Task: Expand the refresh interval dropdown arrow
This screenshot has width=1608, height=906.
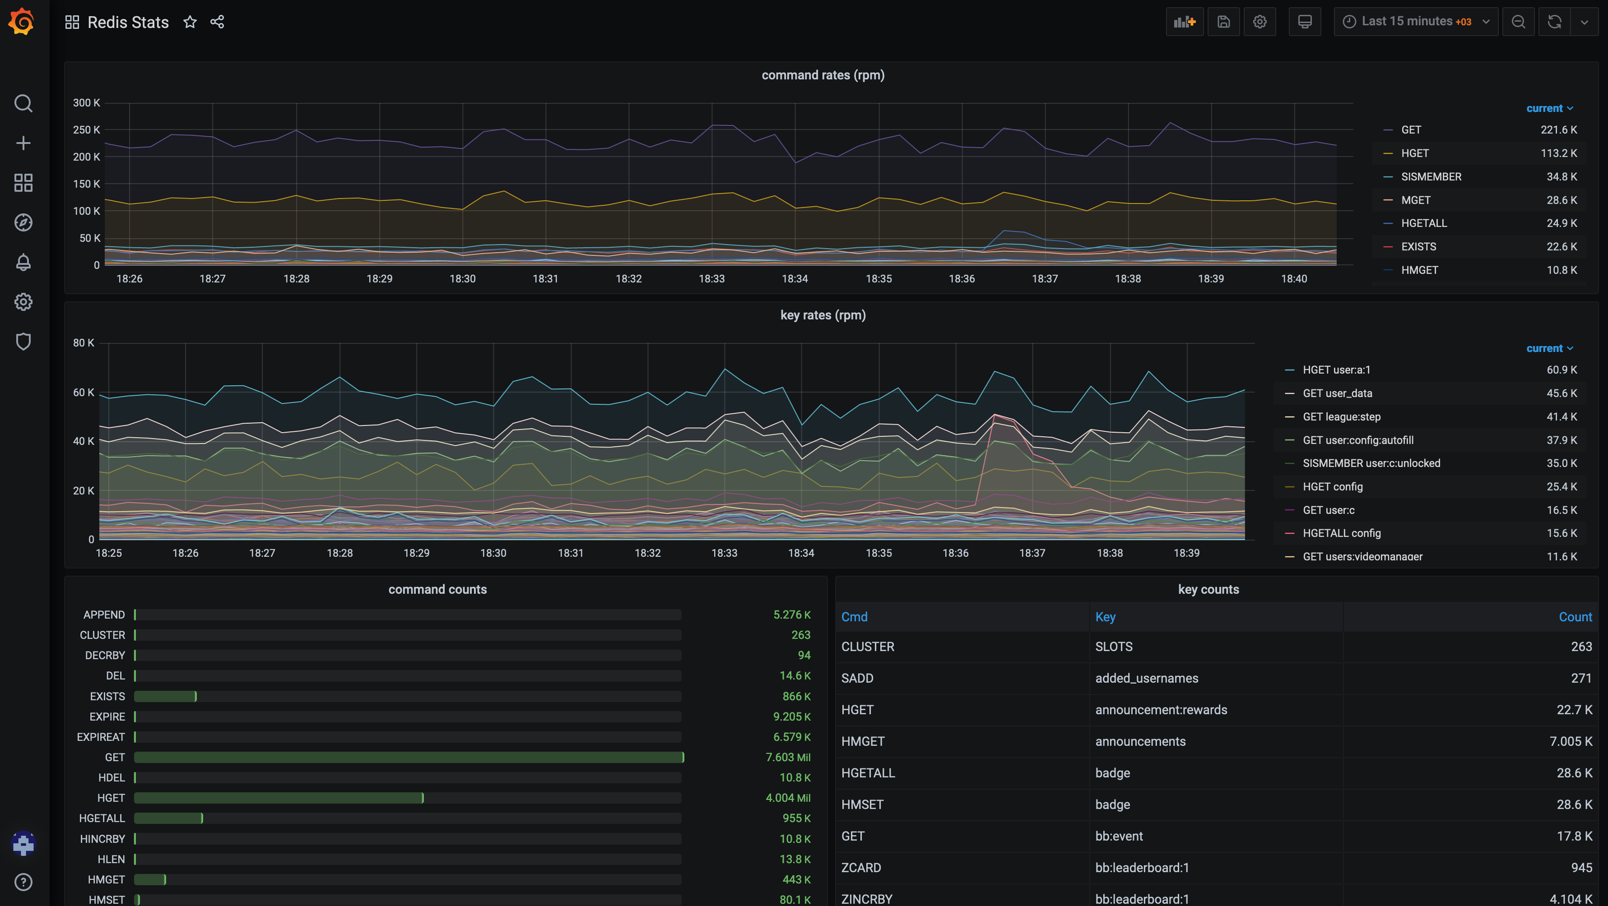Action: (1584, 22)
